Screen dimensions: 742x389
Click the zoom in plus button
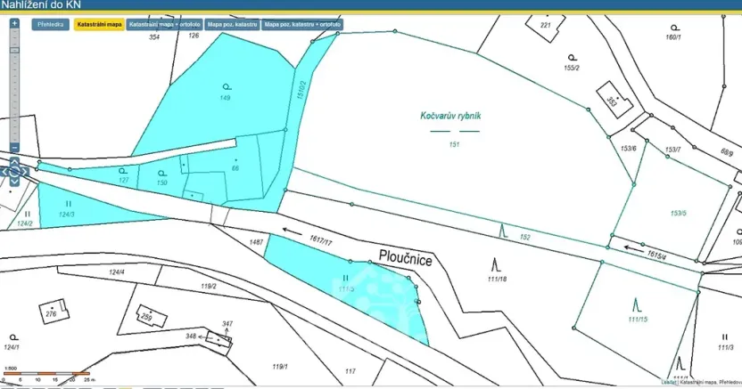point(14,23)
